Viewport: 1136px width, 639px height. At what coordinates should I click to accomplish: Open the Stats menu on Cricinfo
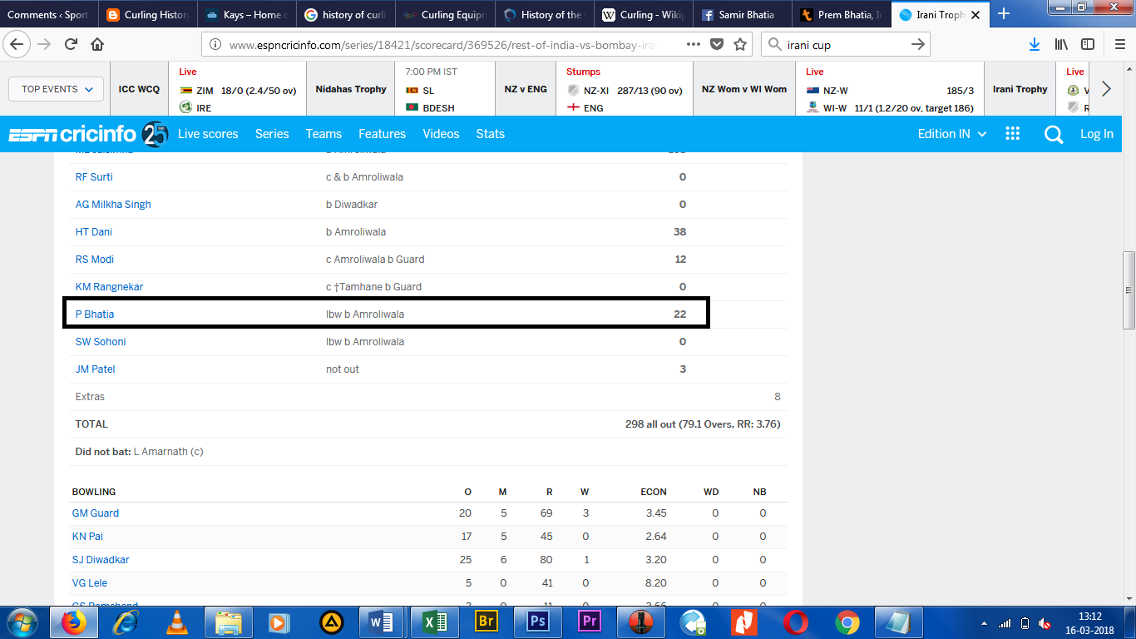point(490,134)
